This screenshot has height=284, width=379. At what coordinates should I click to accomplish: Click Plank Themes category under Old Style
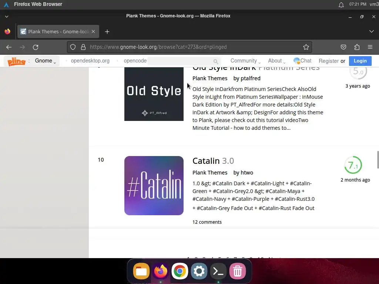[x=210, y=78]
